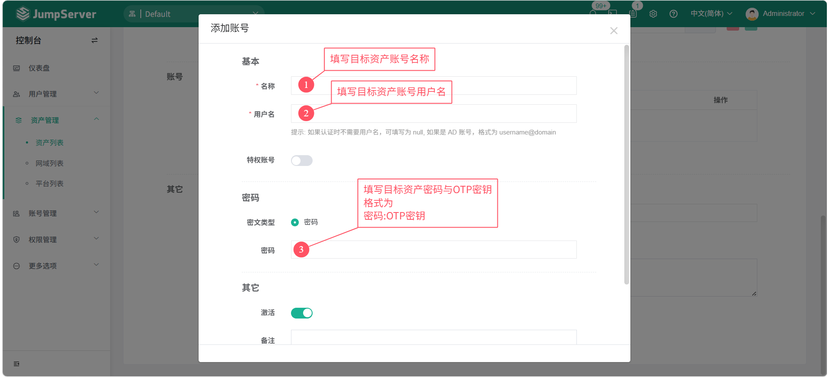The height and width of the screenshot is (378, 829).
Task: Close the 添加账号 dialog
Action: [x=614, y=31]
